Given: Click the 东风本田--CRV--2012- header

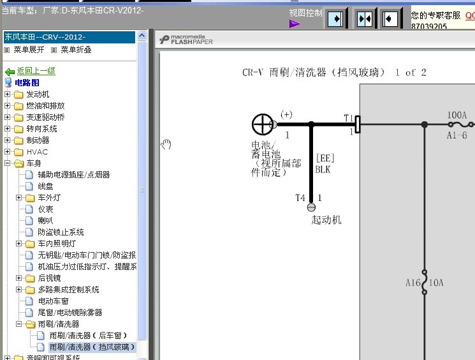Looking at the screenshot, I should [x=69, y=37].
